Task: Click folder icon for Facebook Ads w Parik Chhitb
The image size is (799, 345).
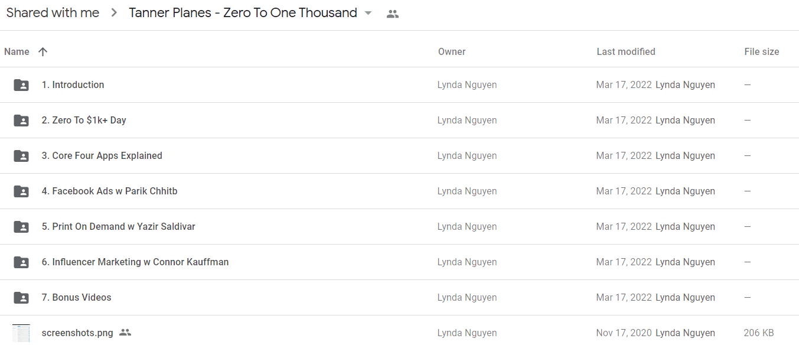Action: pos(21,191)
